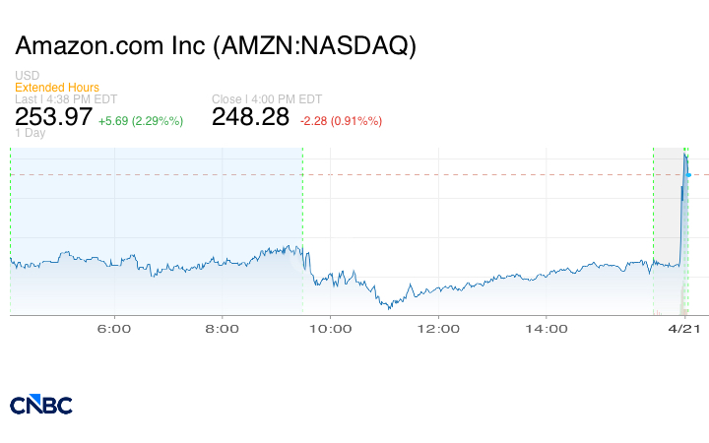
Task: Click the 12:00 time axis label
Action: pyautogui.click(x=438, y=330)
